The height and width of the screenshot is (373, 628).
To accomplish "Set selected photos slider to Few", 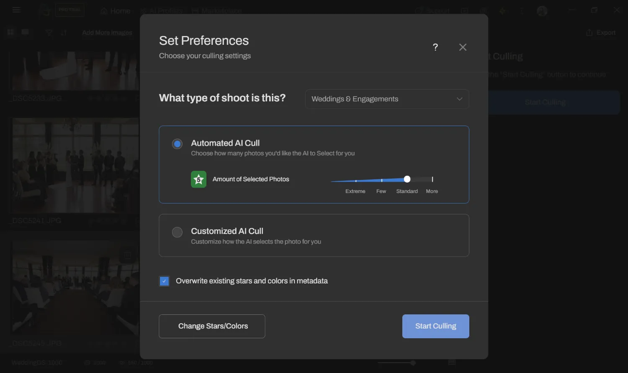I will 381,180.
